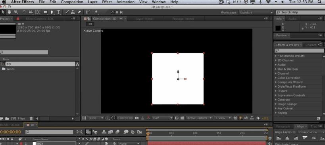The width and height of the screenshot is (325, 145).
Task: Open the BOX layer Parent None dropdown
Action: tap(129, 143)
